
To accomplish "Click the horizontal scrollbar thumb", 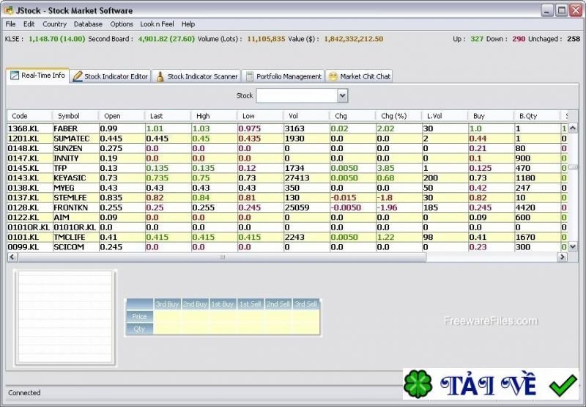I will [x=222, y=257].
